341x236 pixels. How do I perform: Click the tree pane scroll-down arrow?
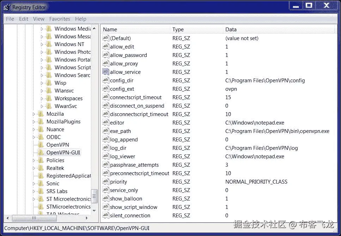point(94,210)
